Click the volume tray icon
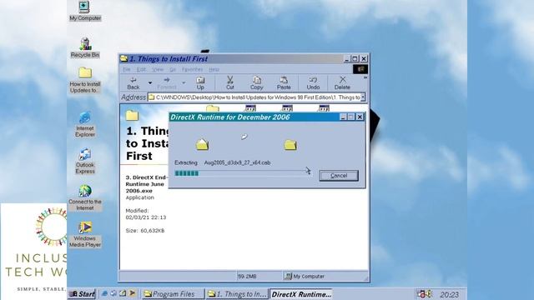This screenshot has height=300, width=534. point(429,293)
